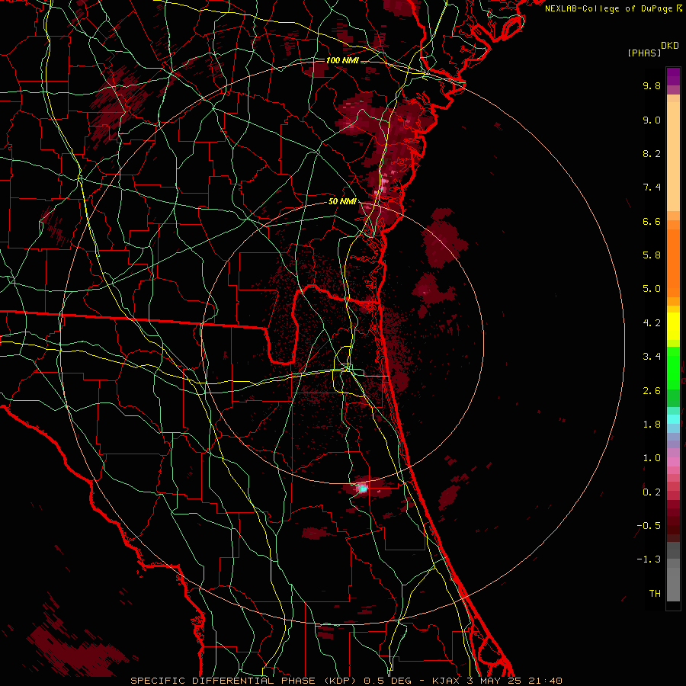Screen dimensions: 686x686
Task: Click the TH label on color scale
Action: click(x=655, y=594)
